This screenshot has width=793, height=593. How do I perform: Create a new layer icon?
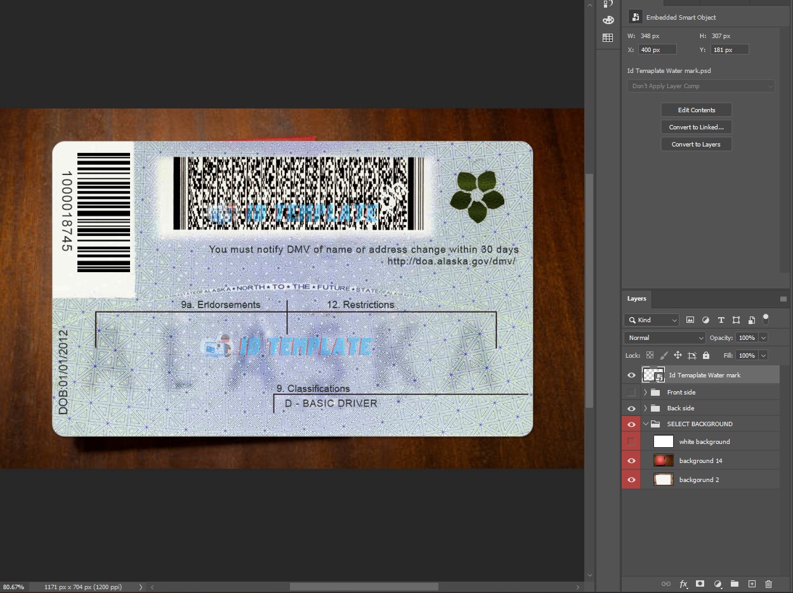tap(752, 583)
